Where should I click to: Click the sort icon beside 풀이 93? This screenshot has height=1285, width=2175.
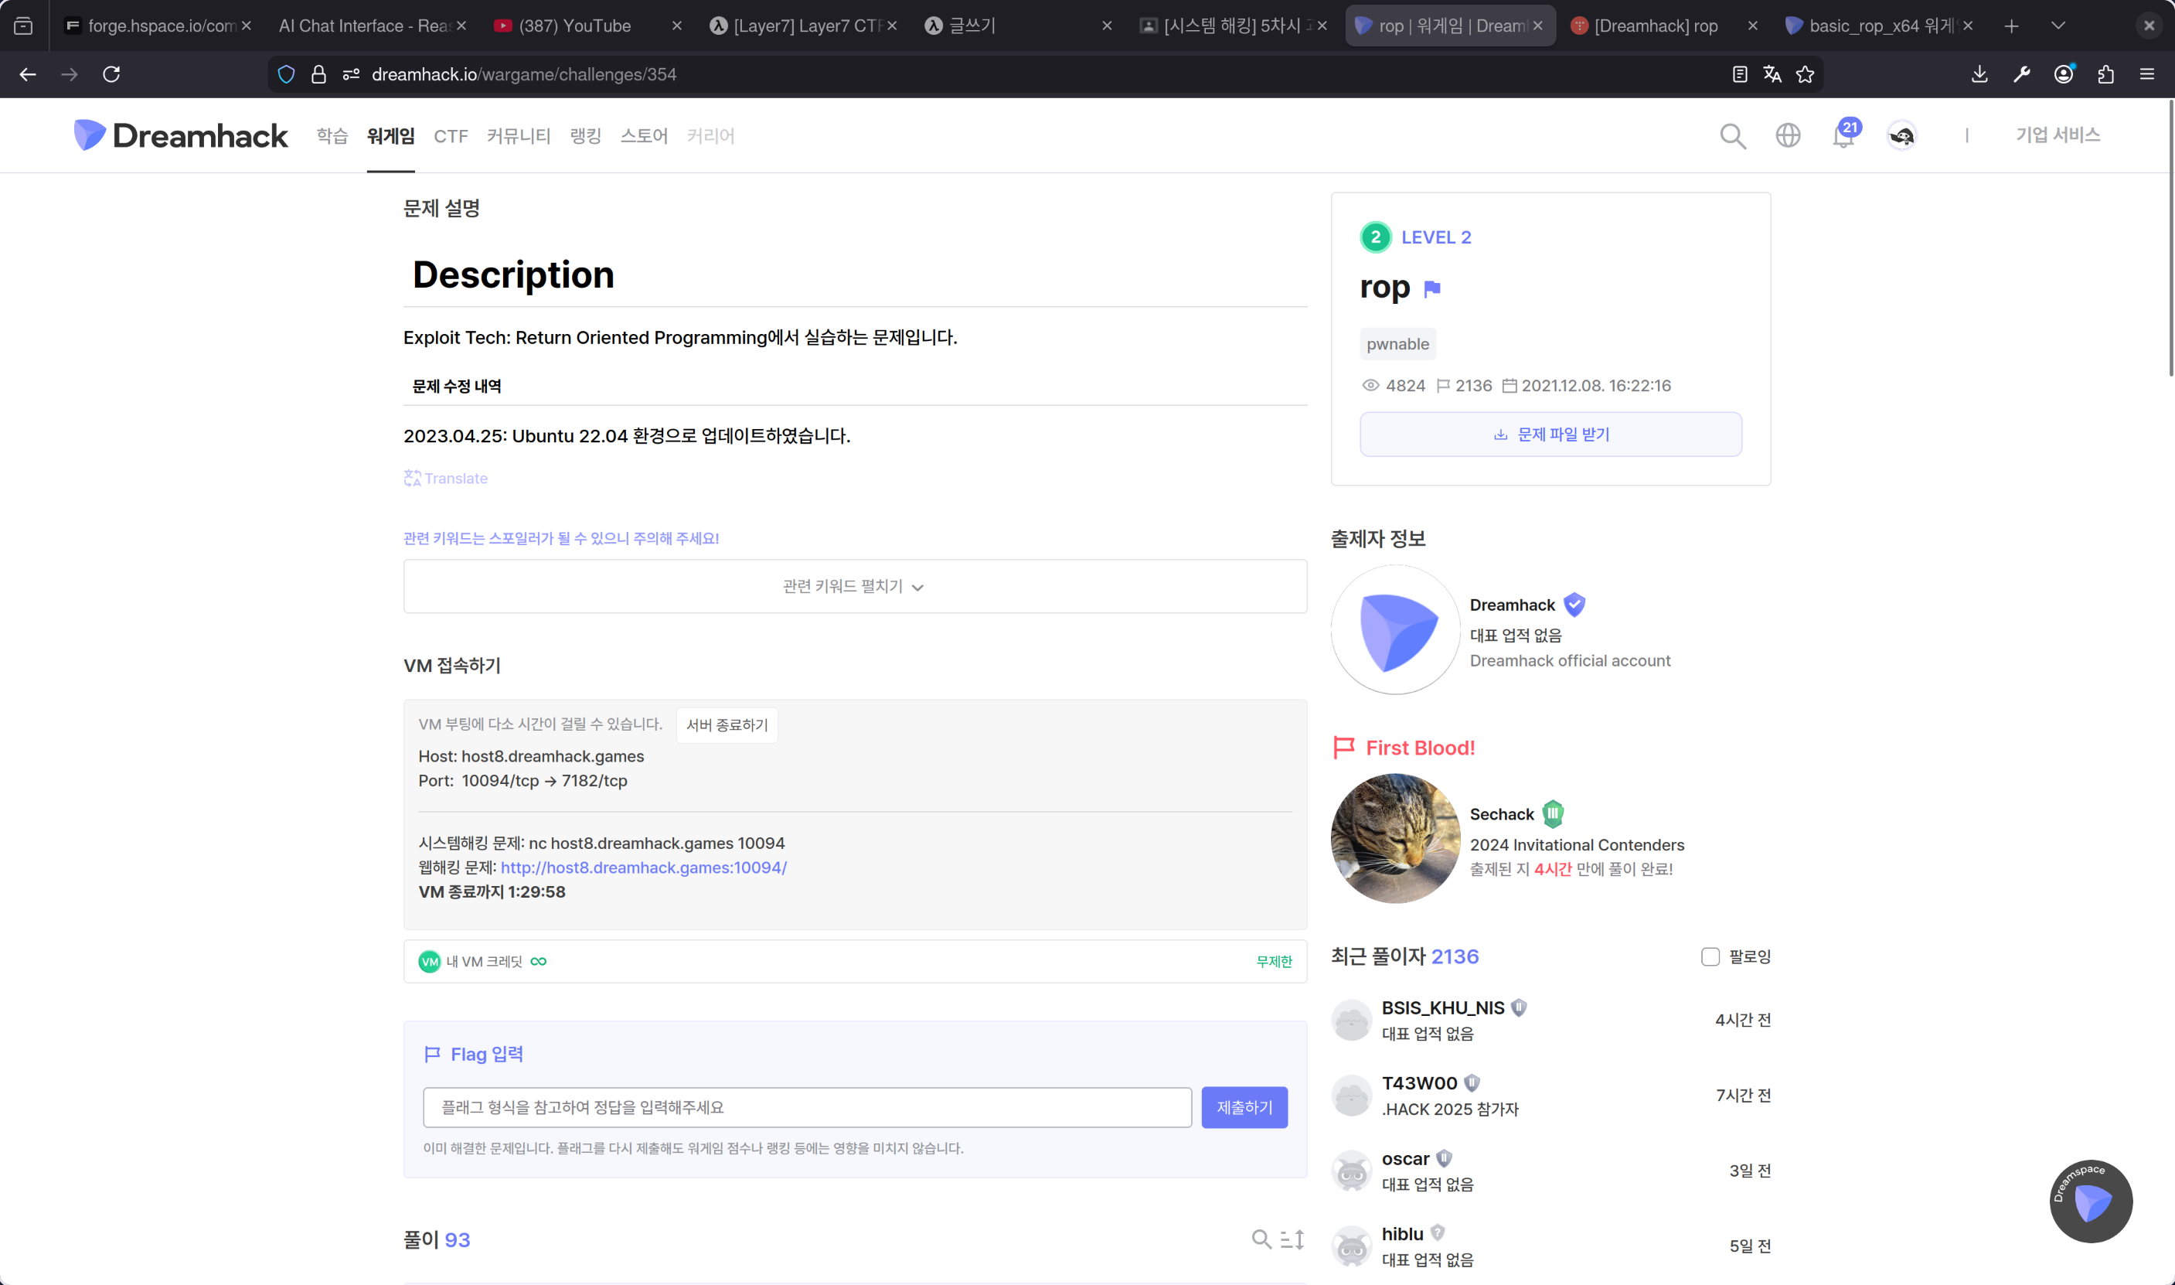1292,1239
